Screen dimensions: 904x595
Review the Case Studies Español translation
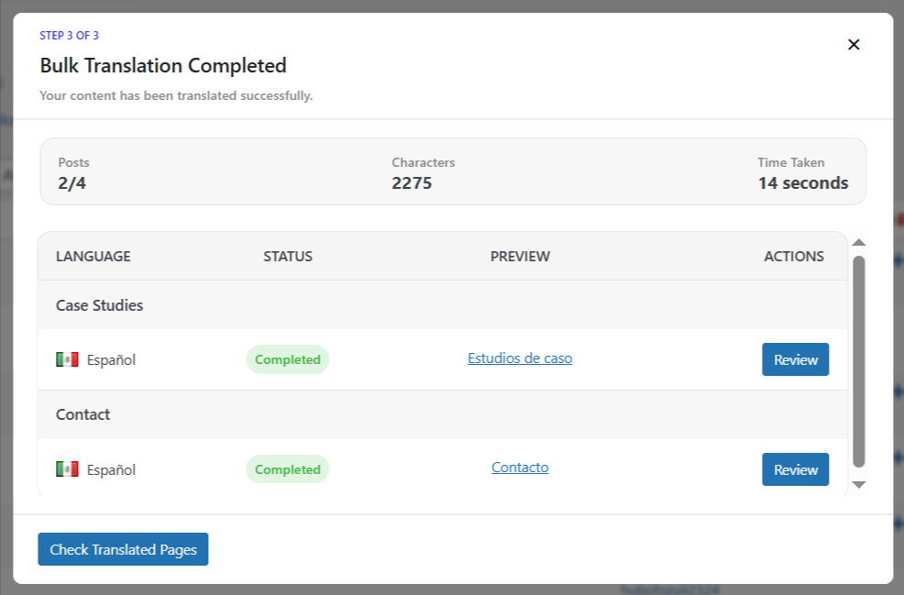pyautogui.click(x=795, y=359)
